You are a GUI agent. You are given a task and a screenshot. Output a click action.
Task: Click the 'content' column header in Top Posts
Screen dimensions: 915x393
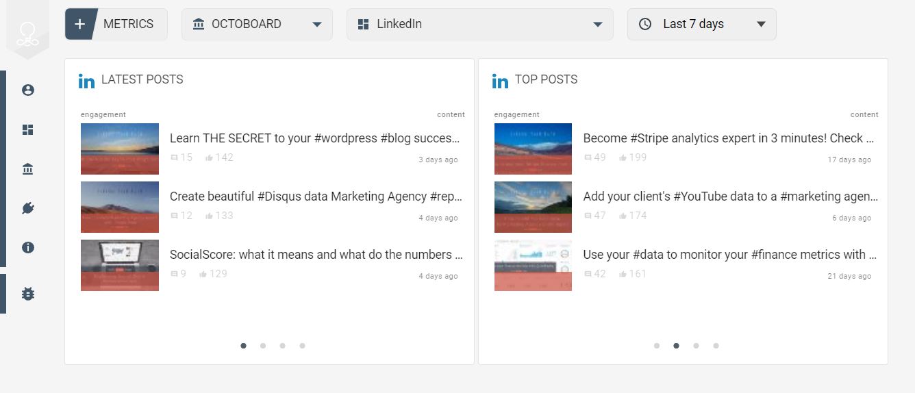pos(864,115)
